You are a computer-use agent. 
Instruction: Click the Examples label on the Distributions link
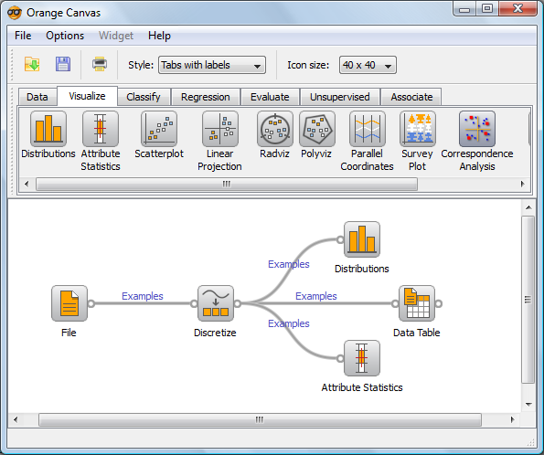289,264
